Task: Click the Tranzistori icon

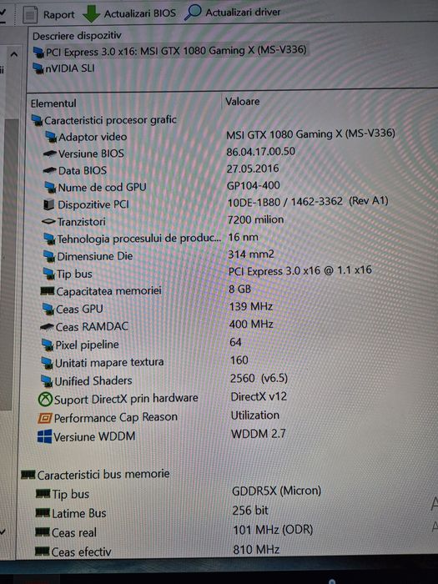Action: pos(48,222)
